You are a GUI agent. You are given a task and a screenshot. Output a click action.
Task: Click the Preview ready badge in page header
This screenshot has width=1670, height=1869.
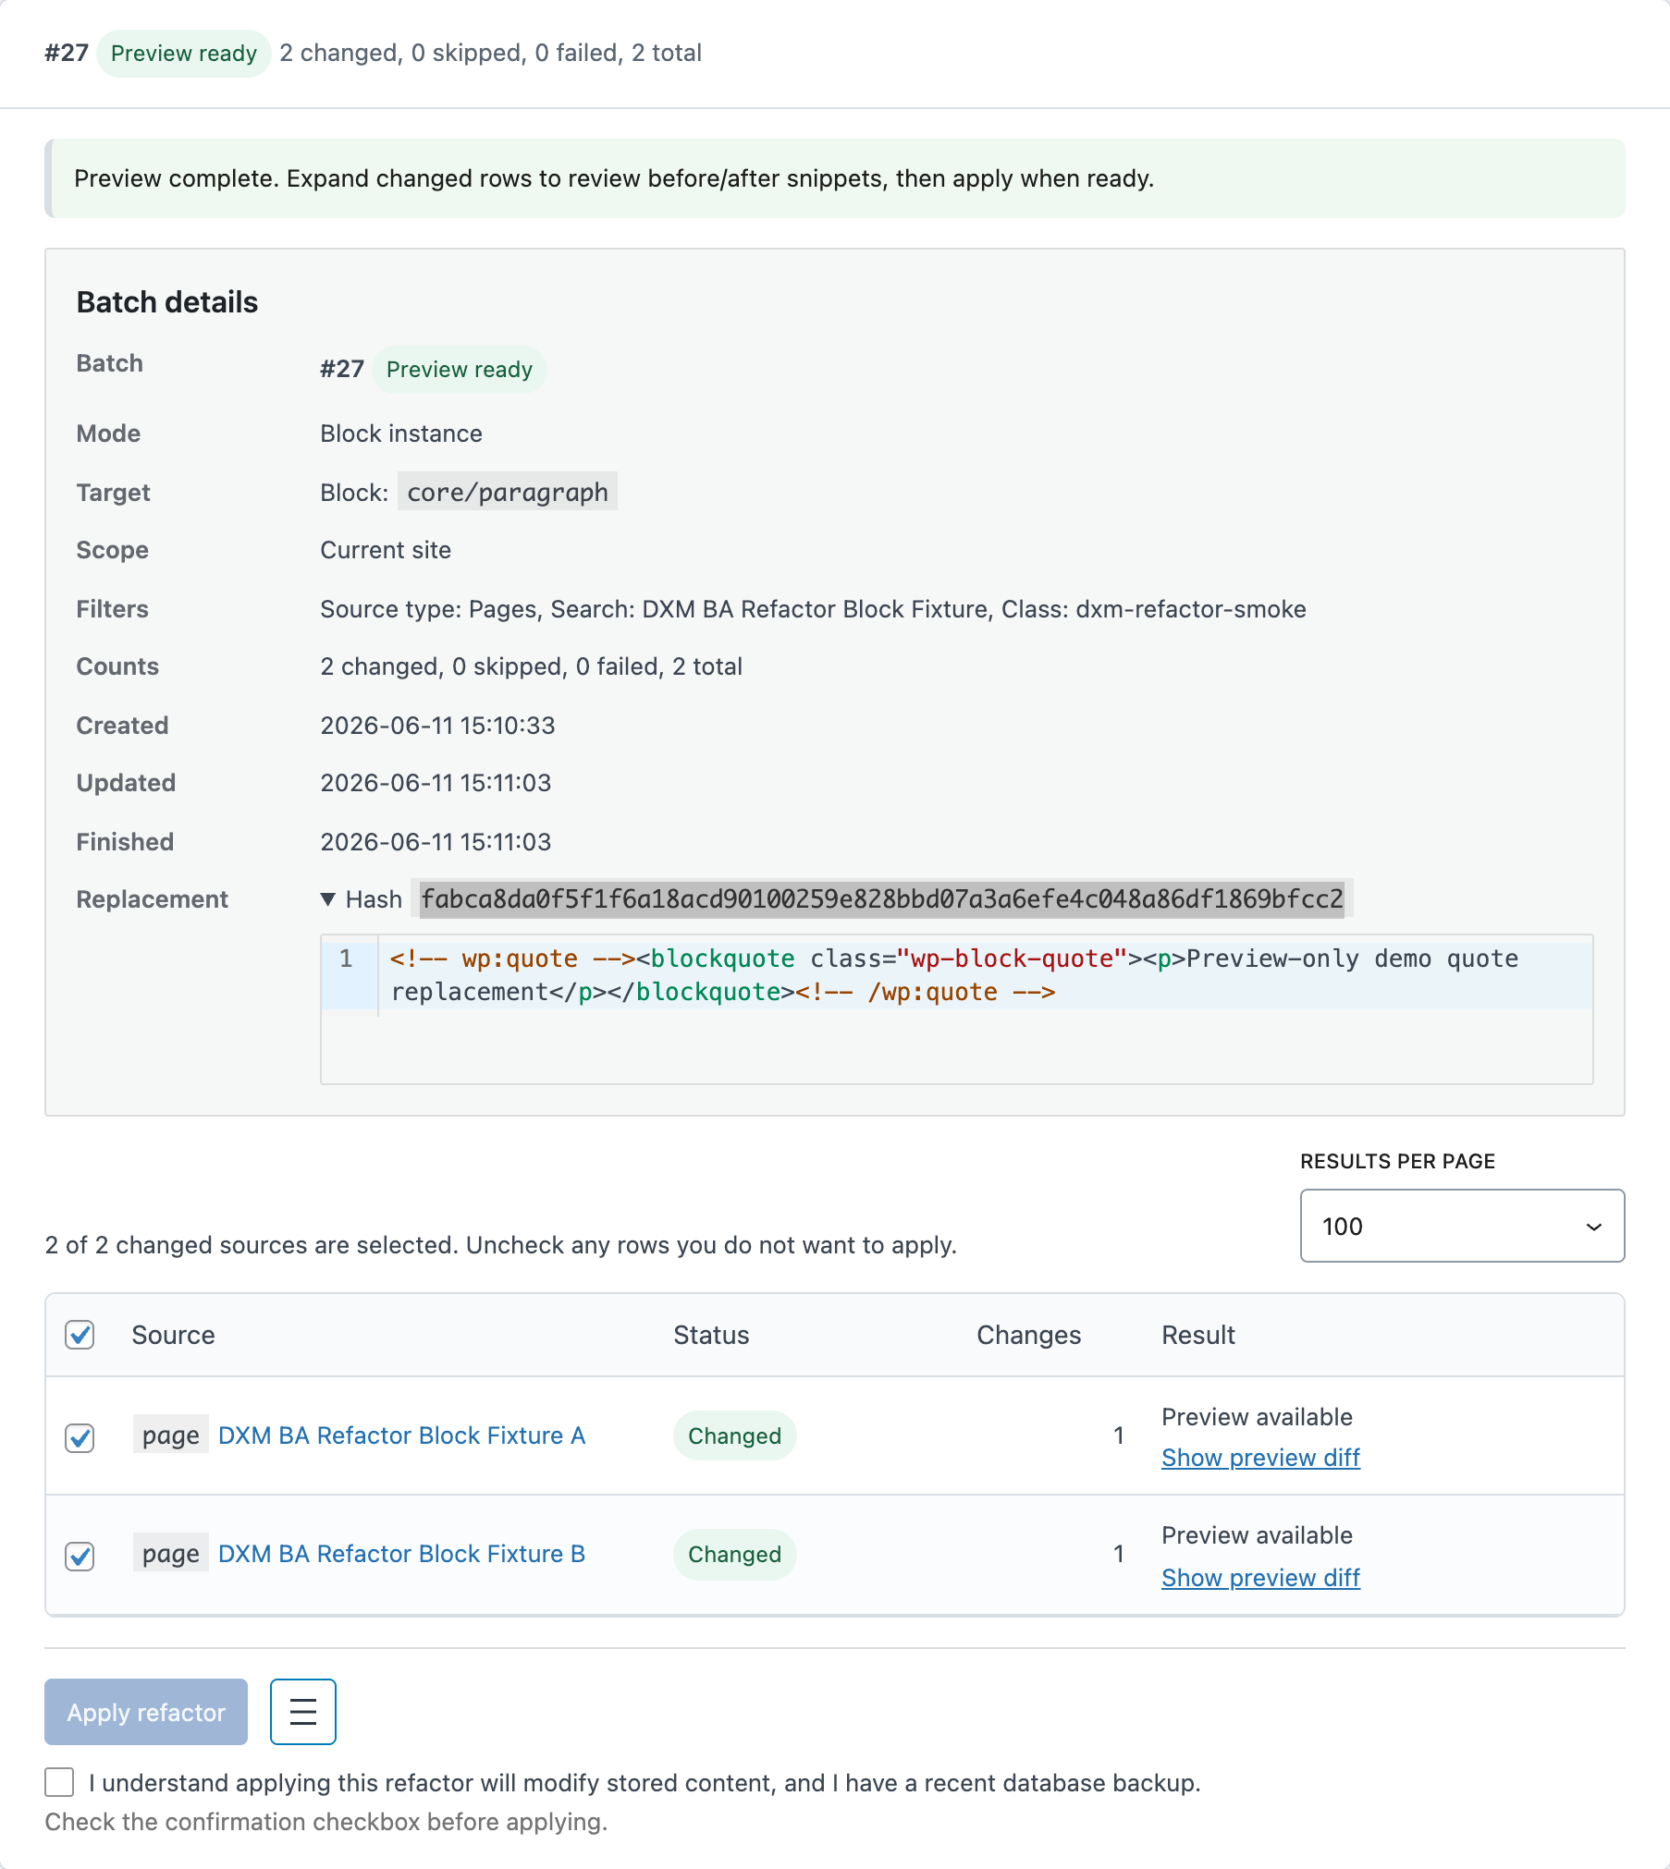click(184, 53)
